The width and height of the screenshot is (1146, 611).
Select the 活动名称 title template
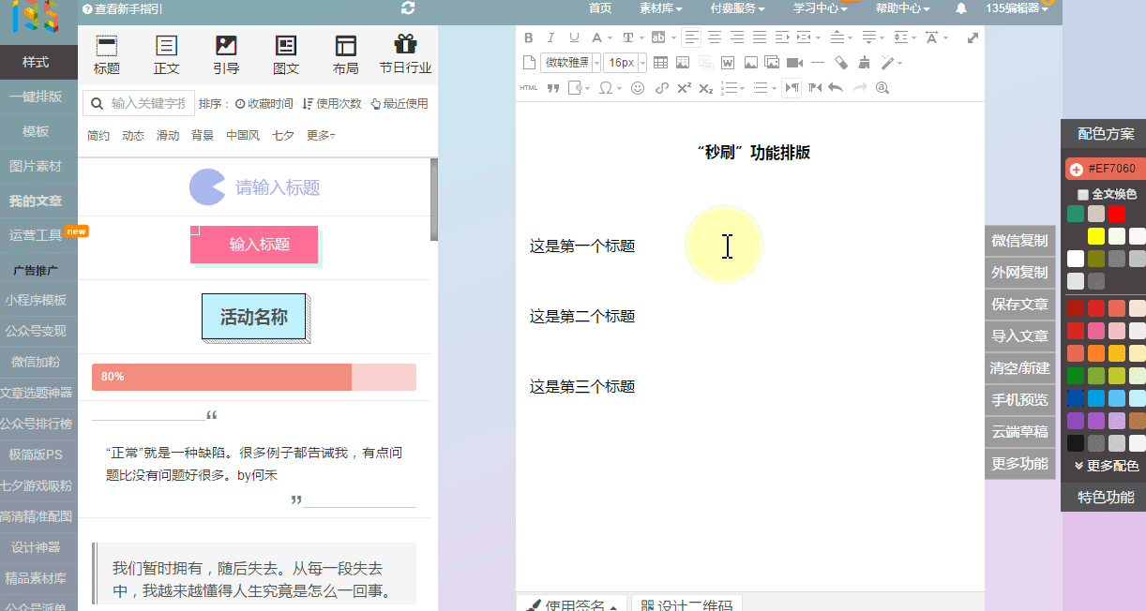click(254, 317)
